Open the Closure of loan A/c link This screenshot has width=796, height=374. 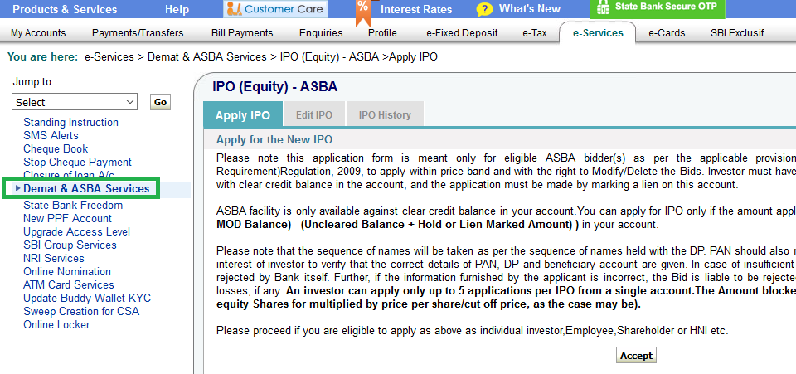point(69,175)
